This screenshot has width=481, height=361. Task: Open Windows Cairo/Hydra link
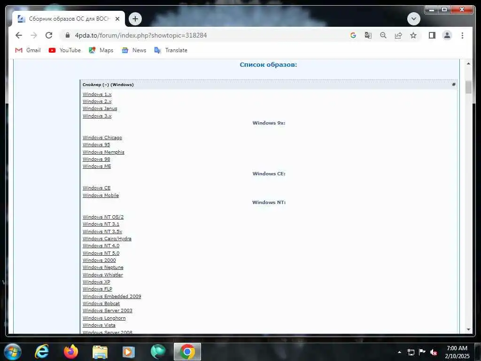point(107,238)
